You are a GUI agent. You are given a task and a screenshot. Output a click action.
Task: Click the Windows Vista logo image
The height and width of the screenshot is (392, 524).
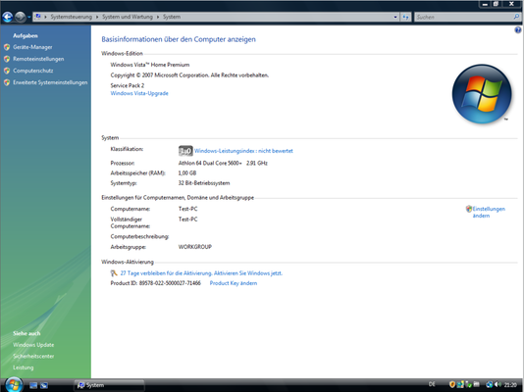pyautogui.click(x=482, y=94)
